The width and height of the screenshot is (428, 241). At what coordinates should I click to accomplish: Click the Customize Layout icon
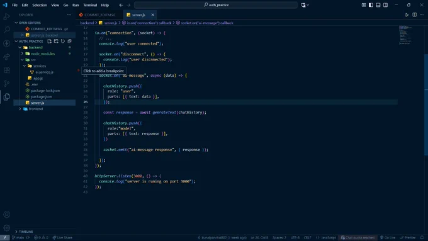coord(364,5)
